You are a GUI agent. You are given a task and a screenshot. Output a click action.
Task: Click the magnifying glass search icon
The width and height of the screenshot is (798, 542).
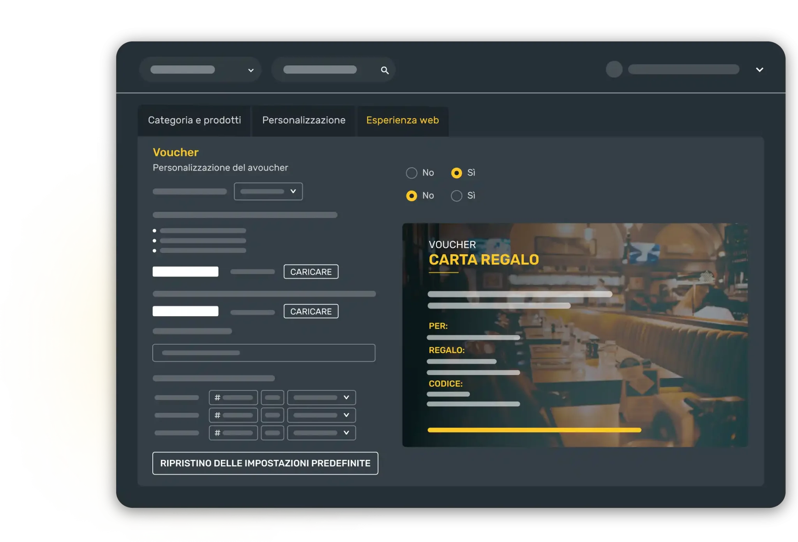[x=385, y=70]
